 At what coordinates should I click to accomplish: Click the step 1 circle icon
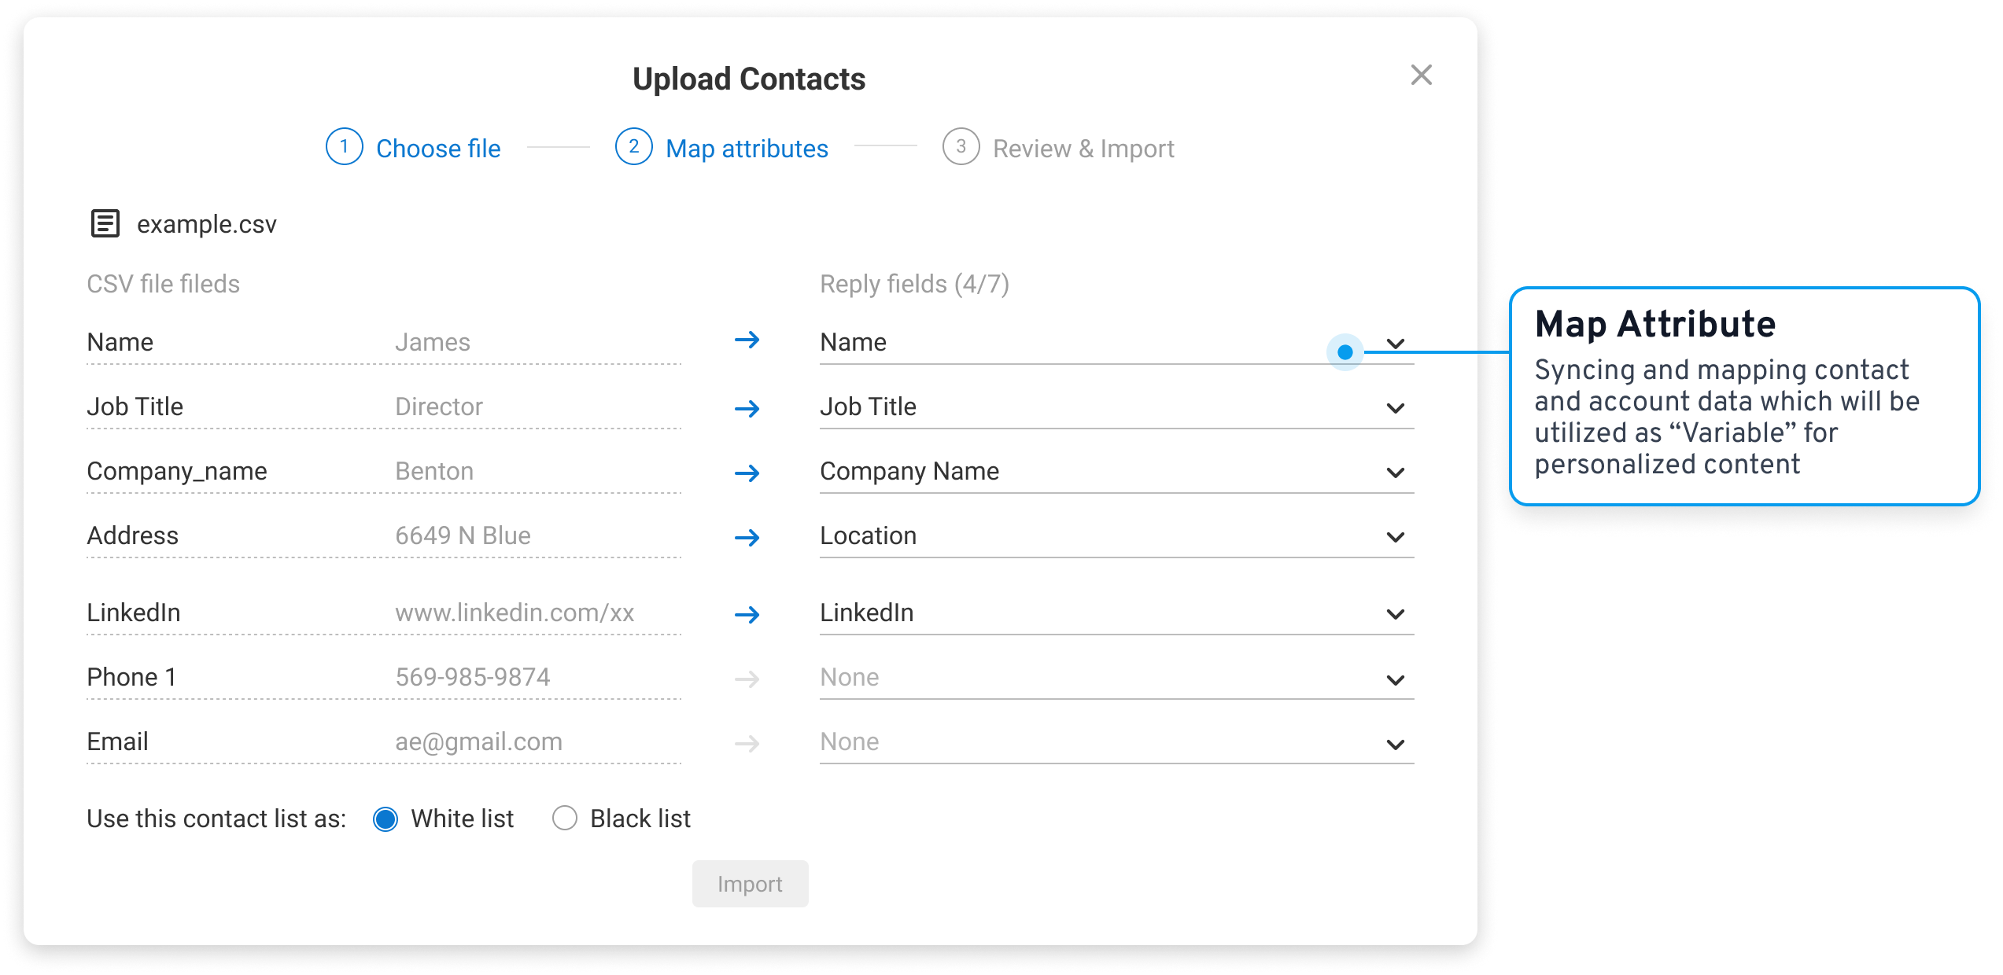tap(344, 147)
